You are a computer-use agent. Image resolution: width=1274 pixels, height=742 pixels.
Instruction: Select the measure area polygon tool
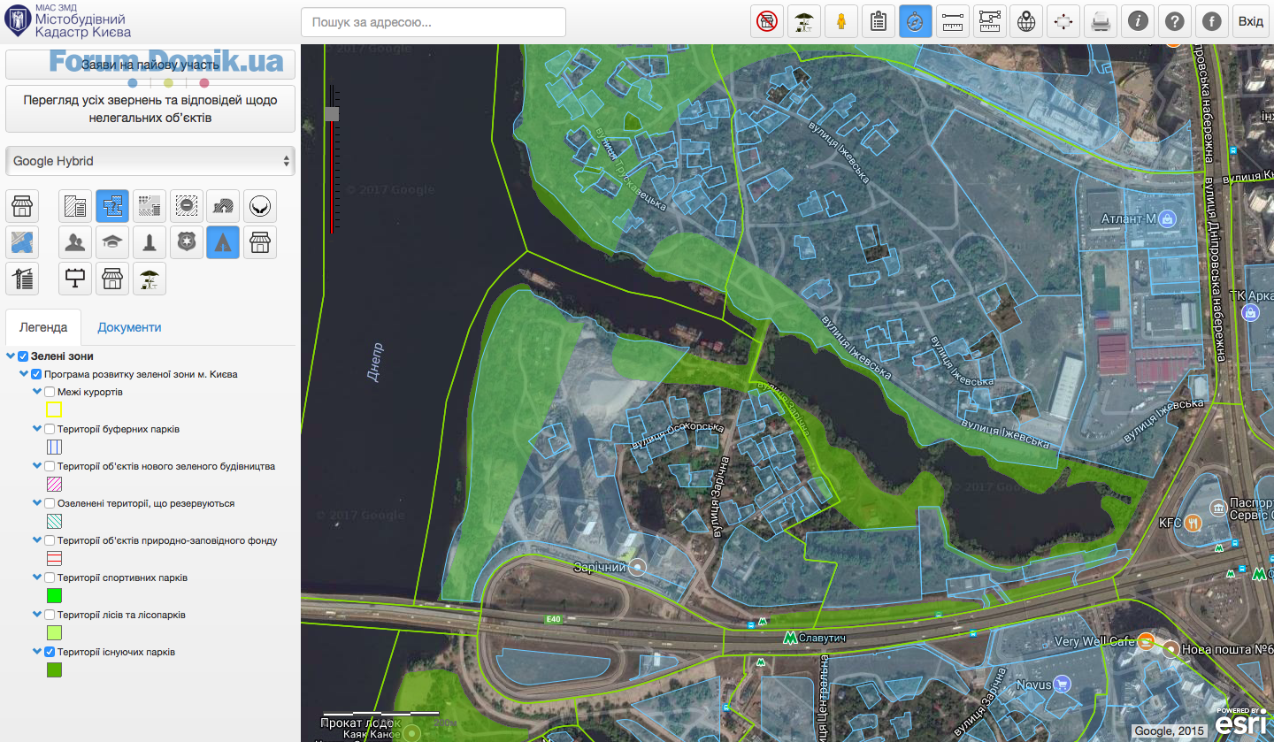pyautogui.click(x=990, y=22)
